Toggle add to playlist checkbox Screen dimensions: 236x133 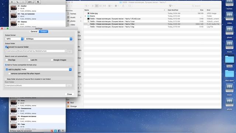coord(7,69)
